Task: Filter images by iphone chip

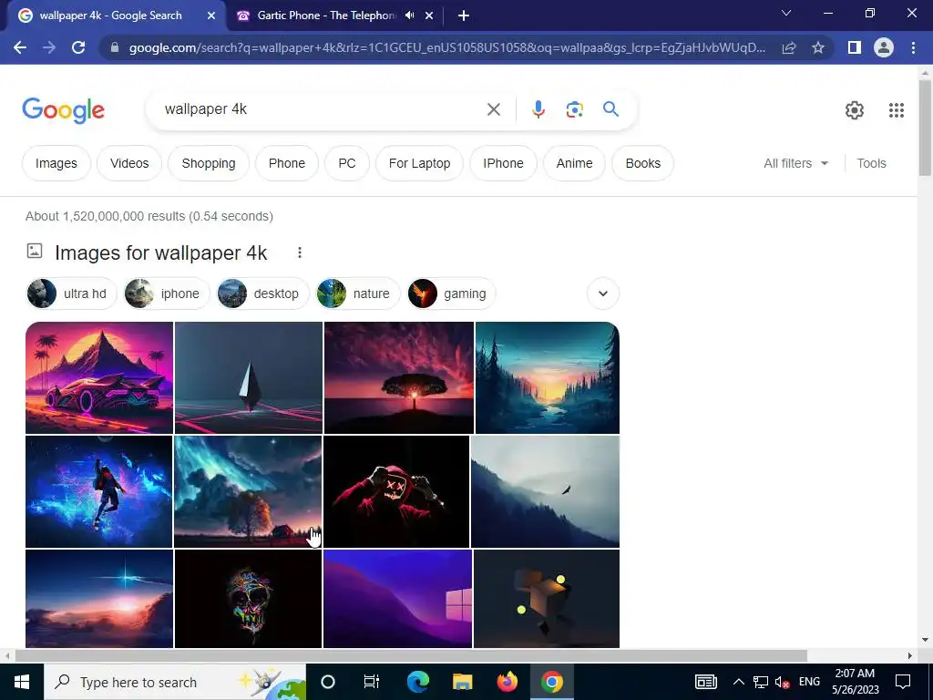Action: tap(167, 293)
